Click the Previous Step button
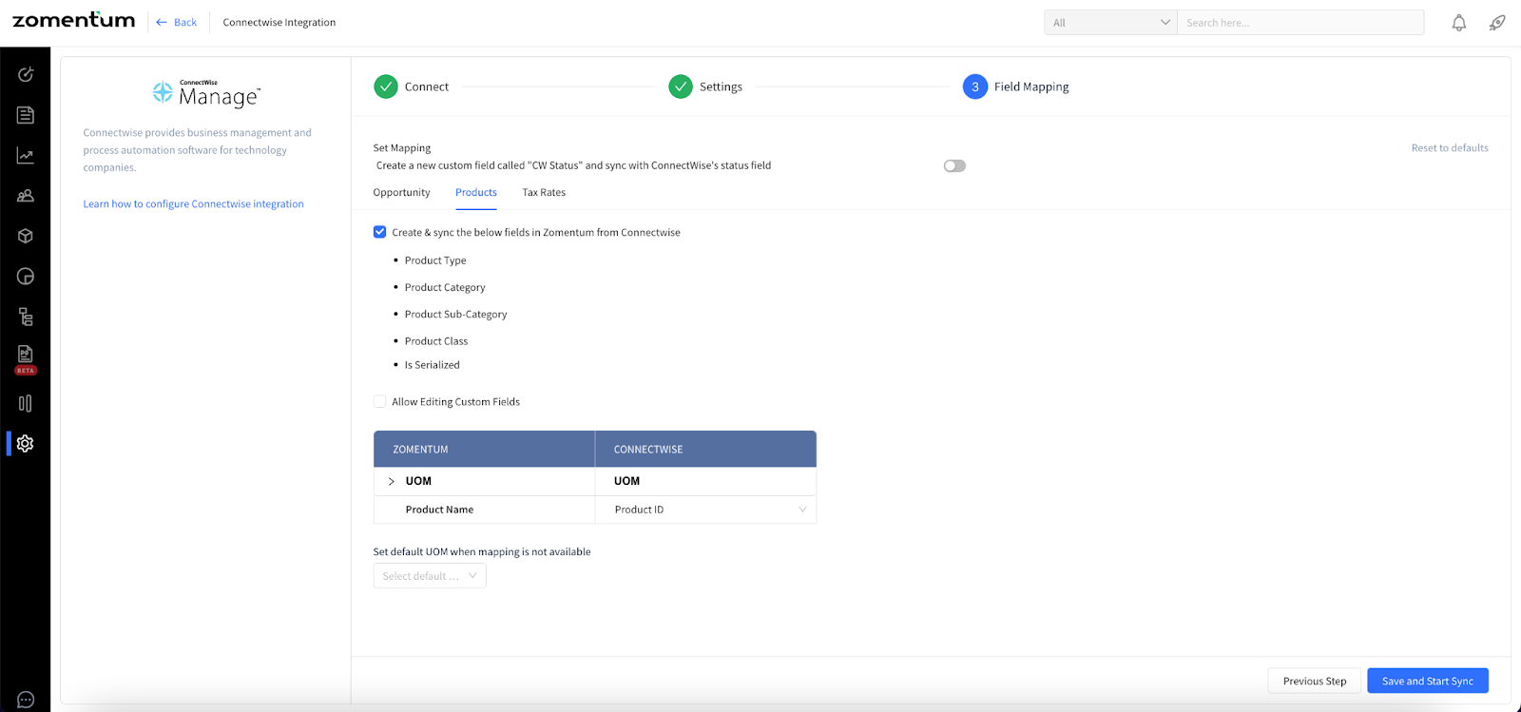Viewport: 1521px width, 712px height. [x=1315, y=681]
